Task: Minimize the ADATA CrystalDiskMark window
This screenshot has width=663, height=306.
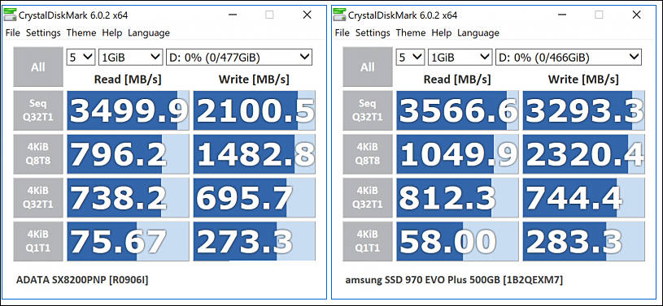Action: (x=232, y=15)
